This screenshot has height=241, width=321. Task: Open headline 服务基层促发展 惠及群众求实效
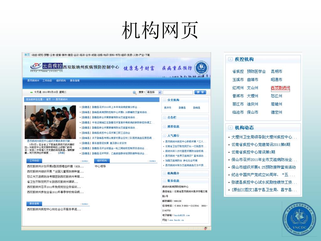pyautogui.click(x=109, y=143)
